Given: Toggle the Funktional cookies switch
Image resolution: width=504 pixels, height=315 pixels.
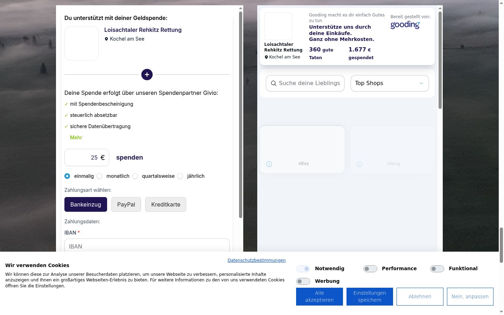Looking at the screenshot, I should (x=437, y=269).
